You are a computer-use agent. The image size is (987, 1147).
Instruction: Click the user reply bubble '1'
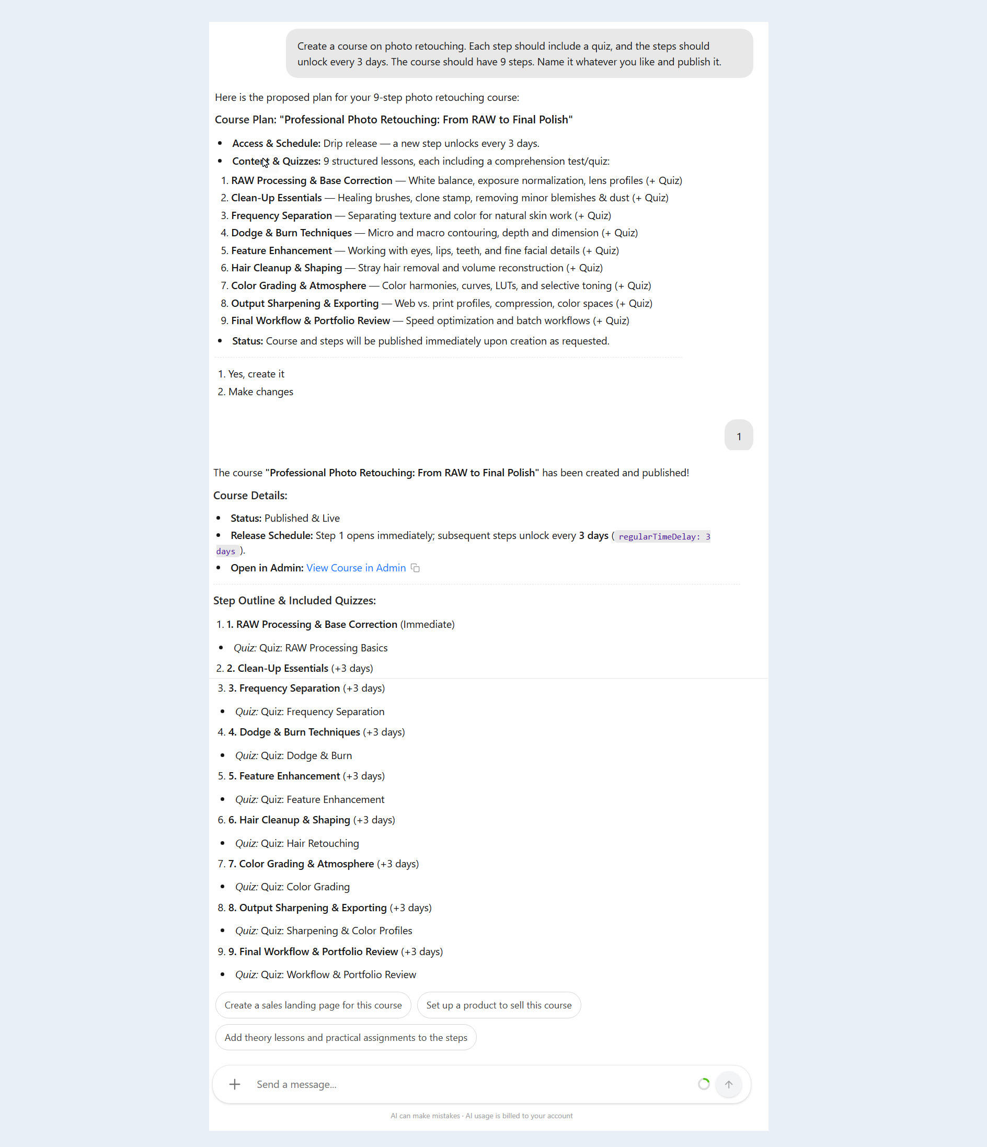tap(739, 435)
